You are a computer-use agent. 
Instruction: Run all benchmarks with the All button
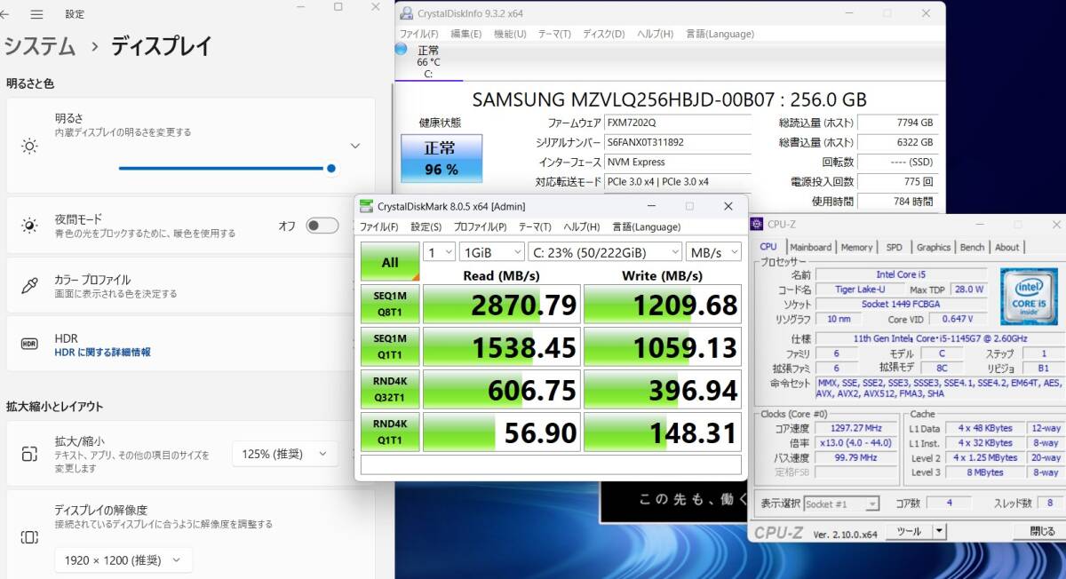click(x=390, y=262)
